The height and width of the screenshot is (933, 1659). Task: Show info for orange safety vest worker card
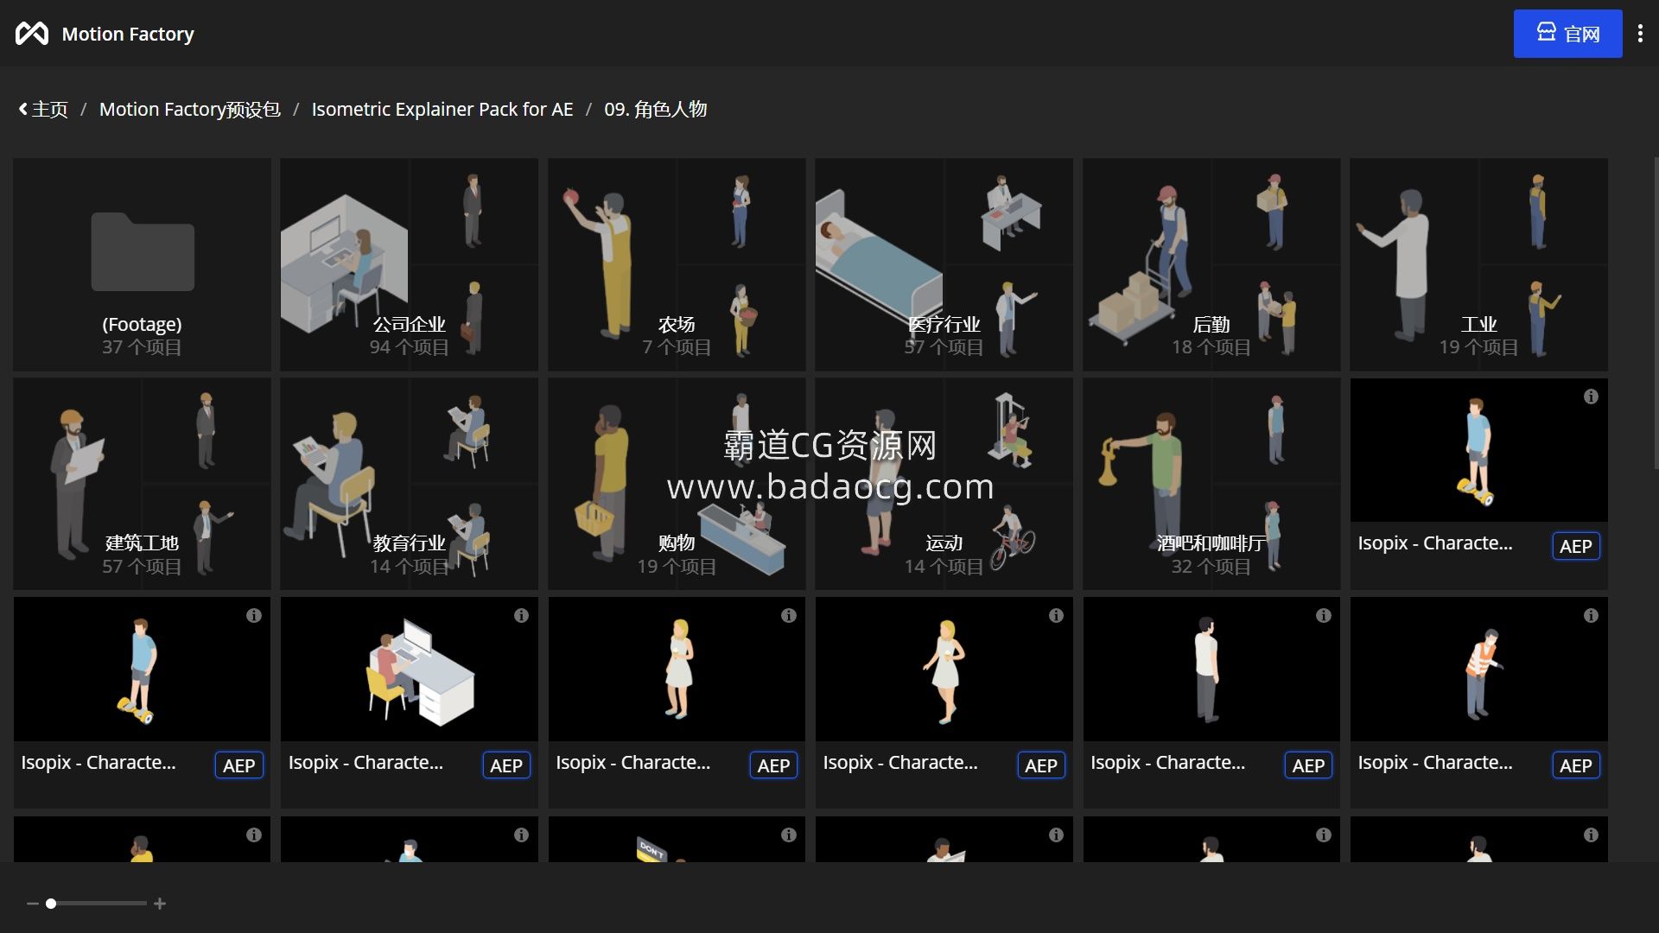pos(1591,616)
